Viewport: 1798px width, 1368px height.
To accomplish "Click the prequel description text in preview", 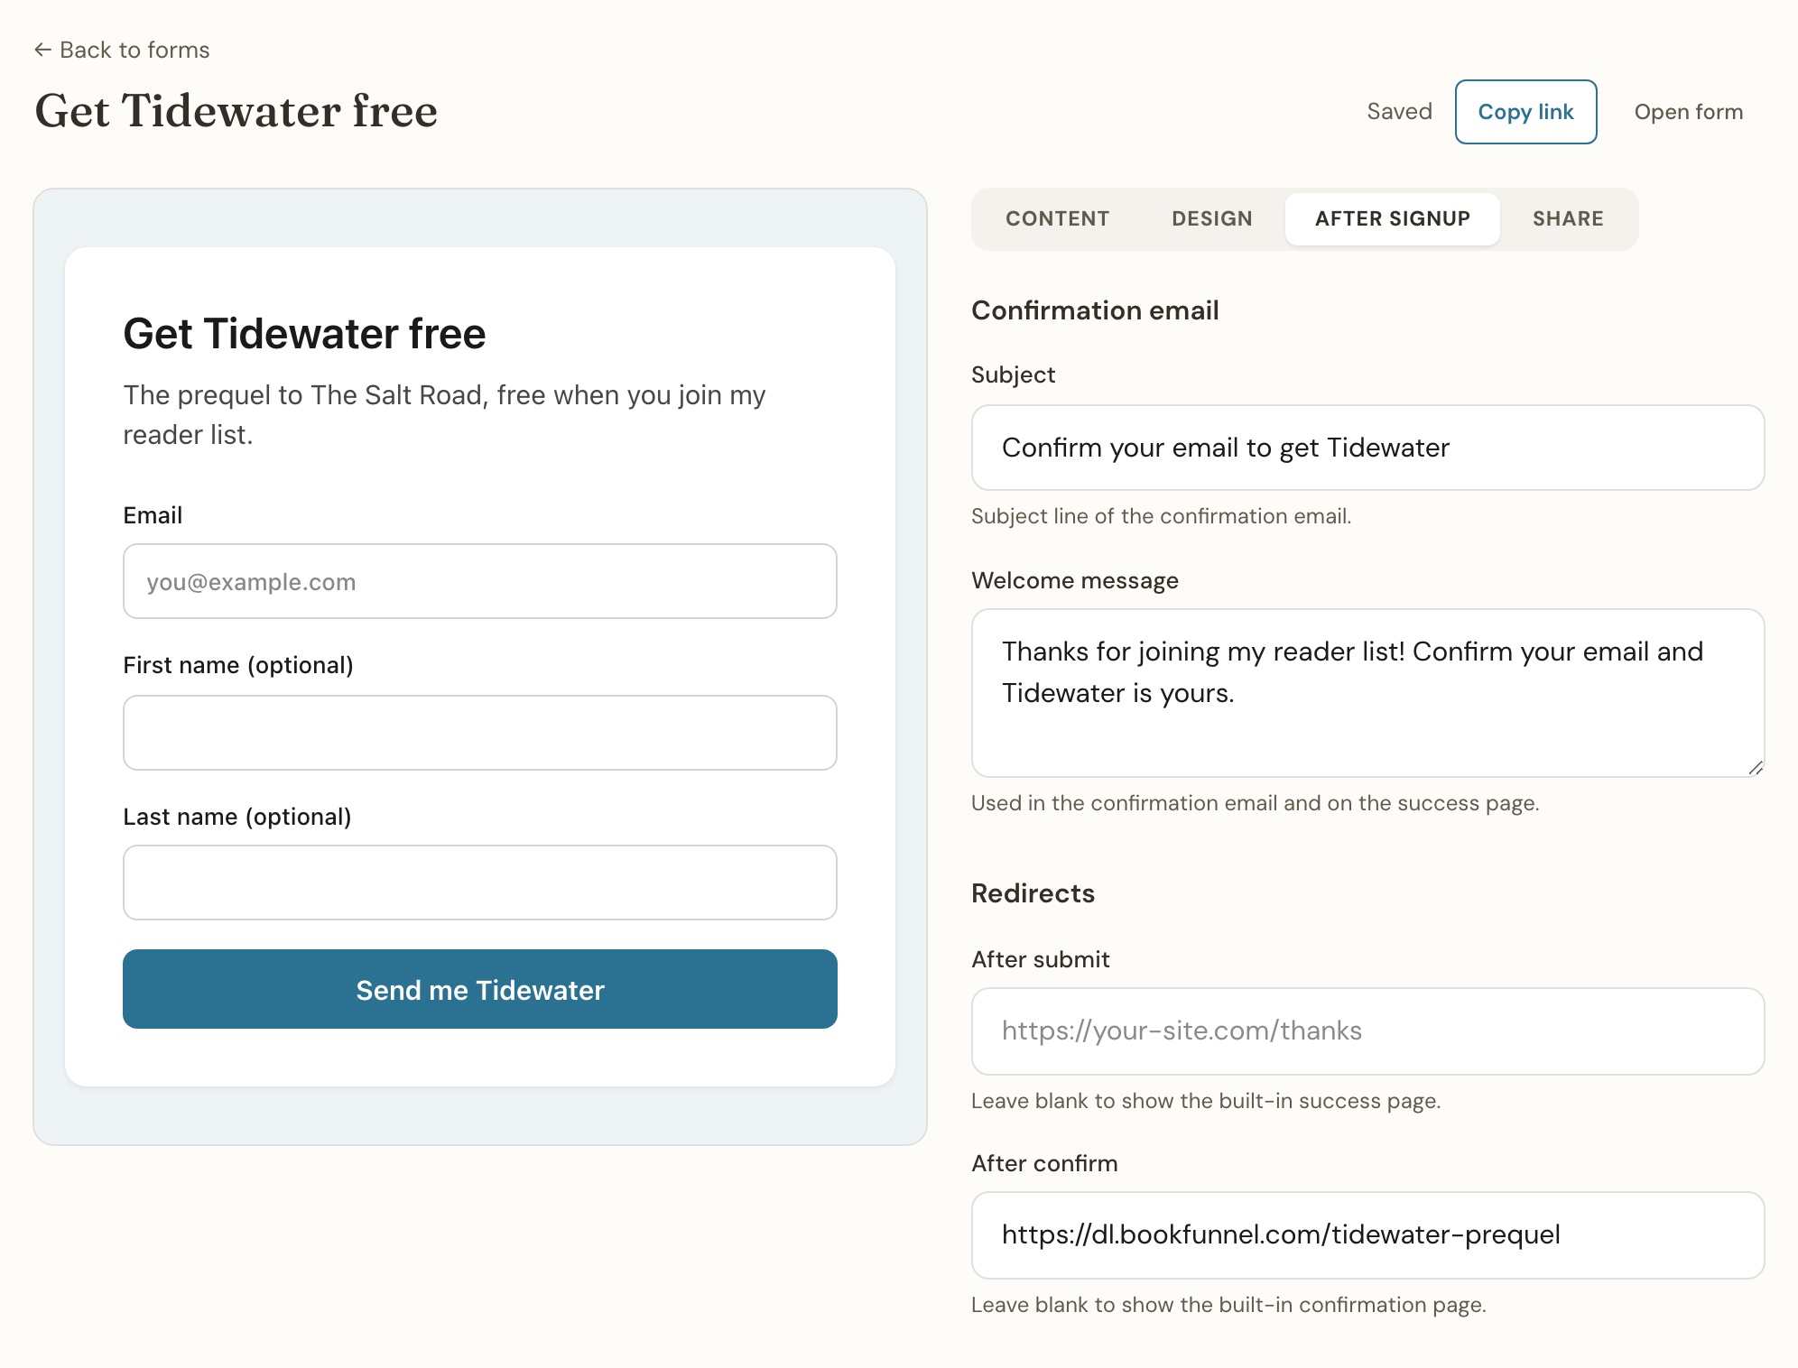I will (444, 414).
